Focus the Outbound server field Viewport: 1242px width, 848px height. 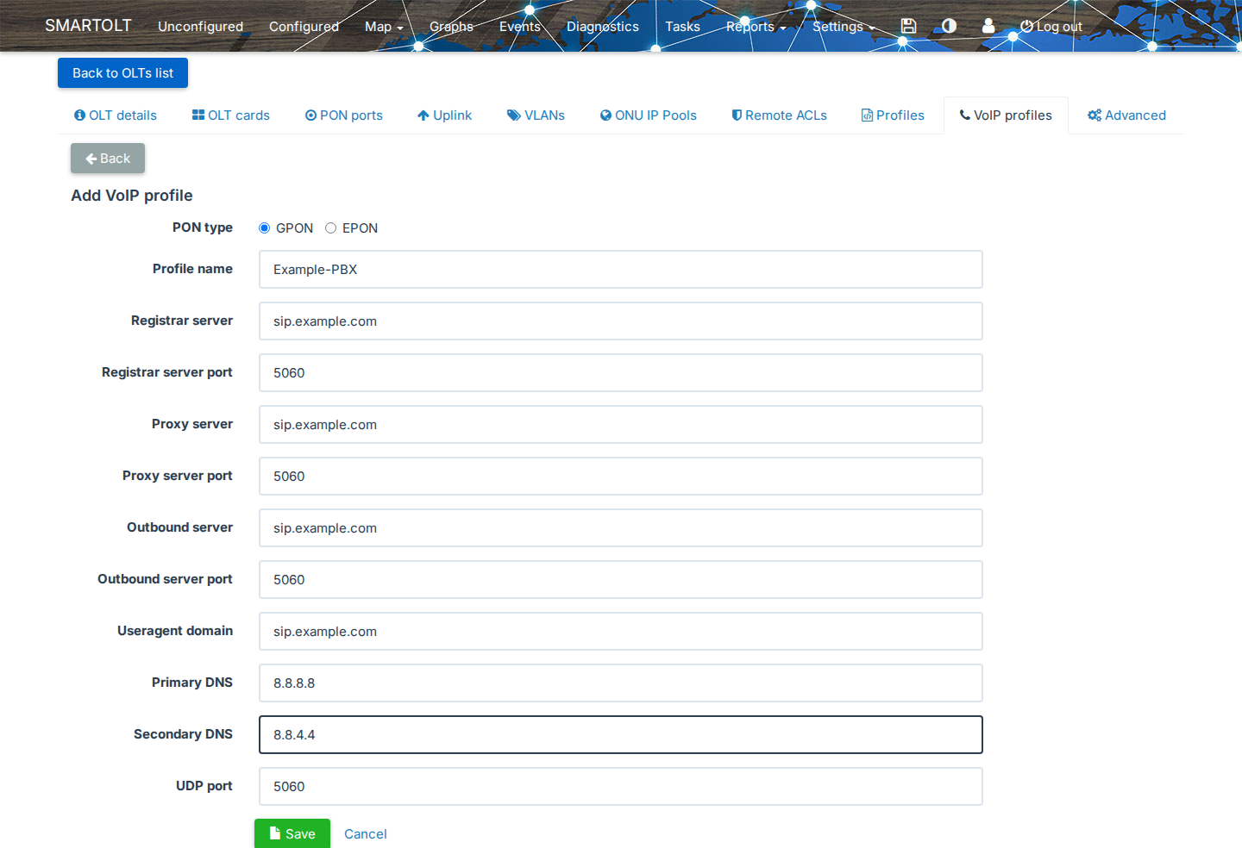[x=621, y=528]
